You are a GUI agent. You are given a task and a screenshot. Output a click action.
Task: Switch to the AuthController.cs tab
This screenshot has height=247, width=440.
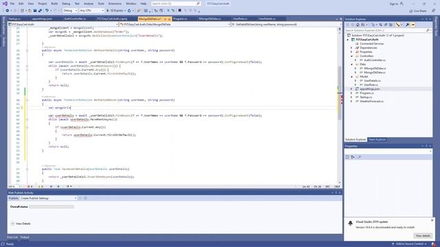pyautogui.click(x=75, y=19)
